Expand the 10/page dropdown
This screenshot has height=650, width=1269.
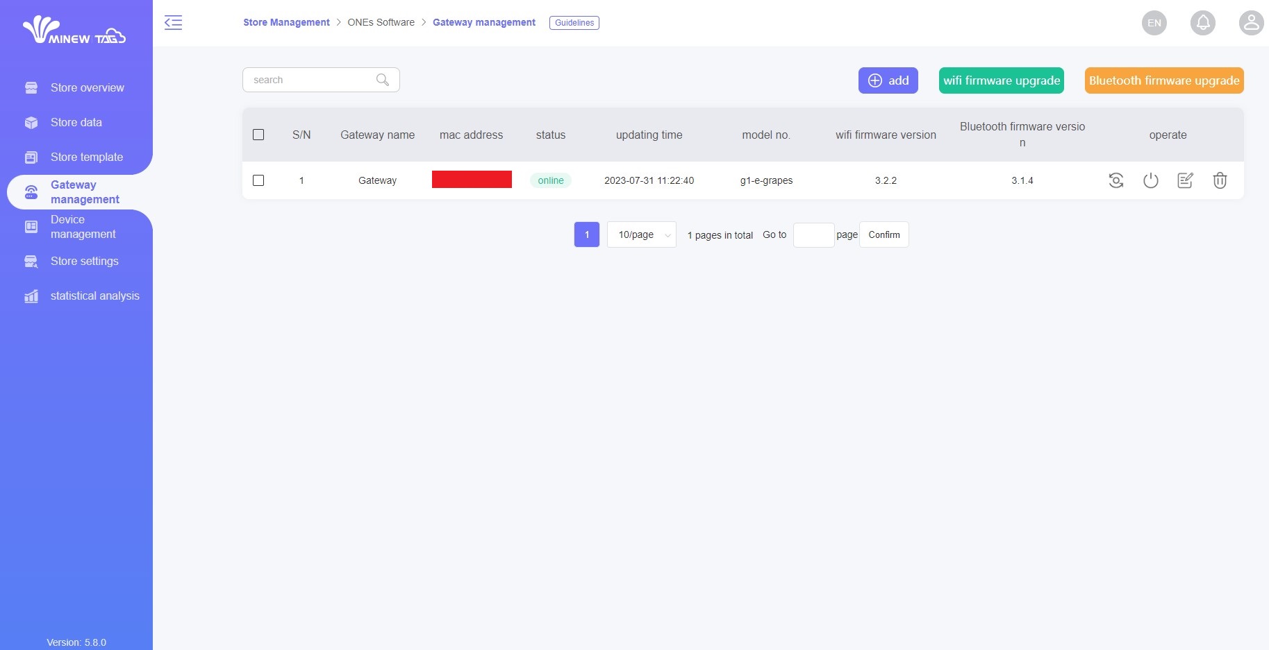641,234
